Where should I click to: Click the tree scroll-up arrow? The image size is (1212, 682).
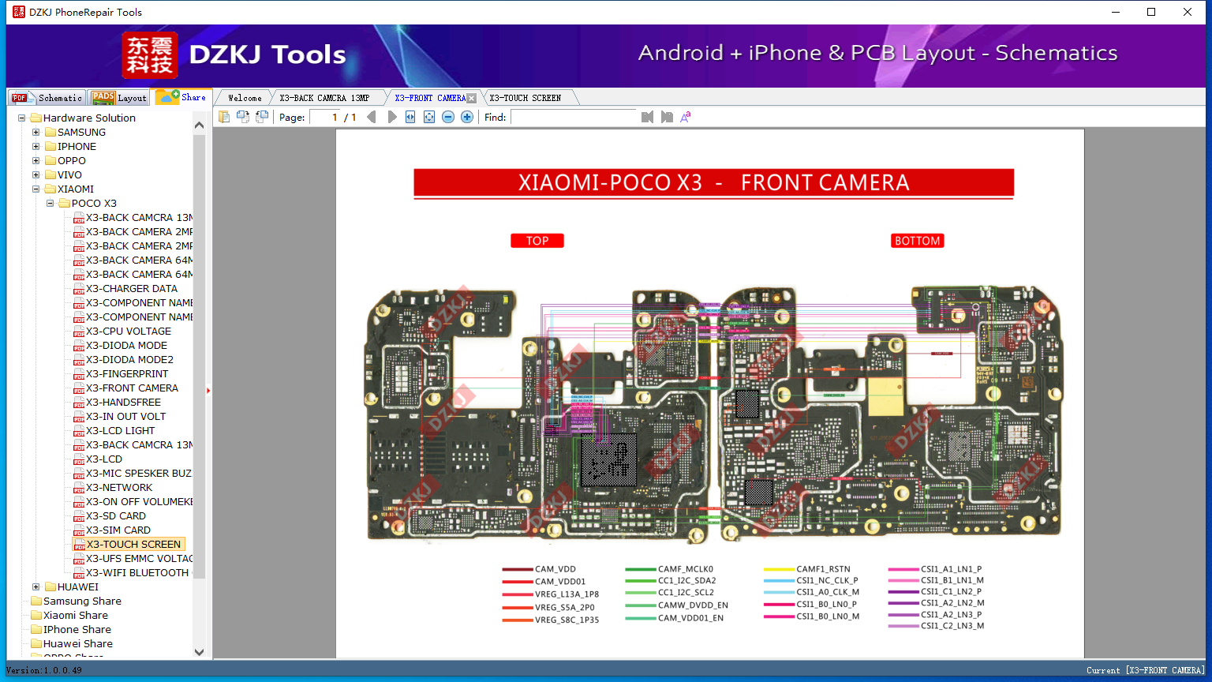[199, 126]
